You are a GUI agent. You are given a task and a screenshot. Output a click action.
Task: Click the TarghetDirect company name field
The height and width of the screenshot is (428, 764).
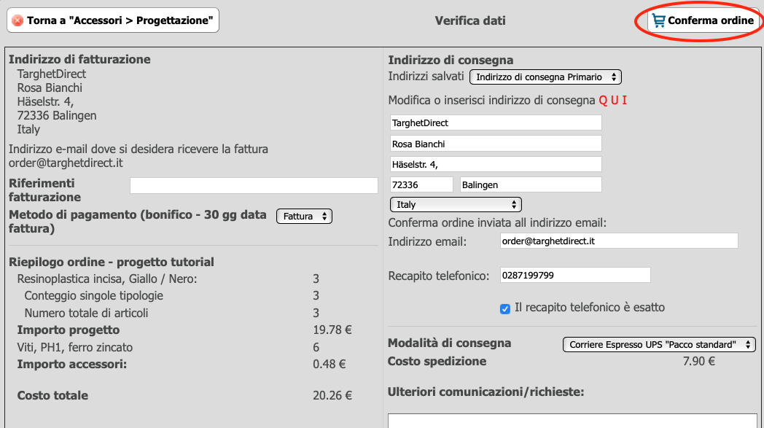pyautogui.click(x=496, y=122)
